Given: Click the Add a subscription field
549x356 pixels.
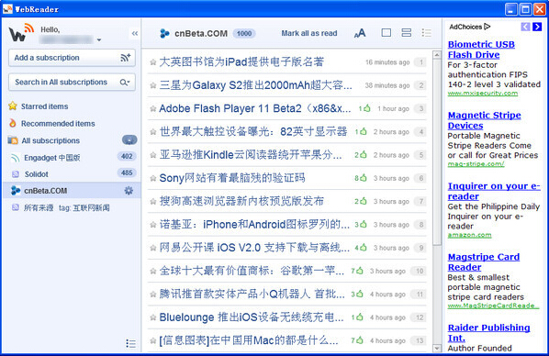Looking at the screenshot, I should coord(72,58).
